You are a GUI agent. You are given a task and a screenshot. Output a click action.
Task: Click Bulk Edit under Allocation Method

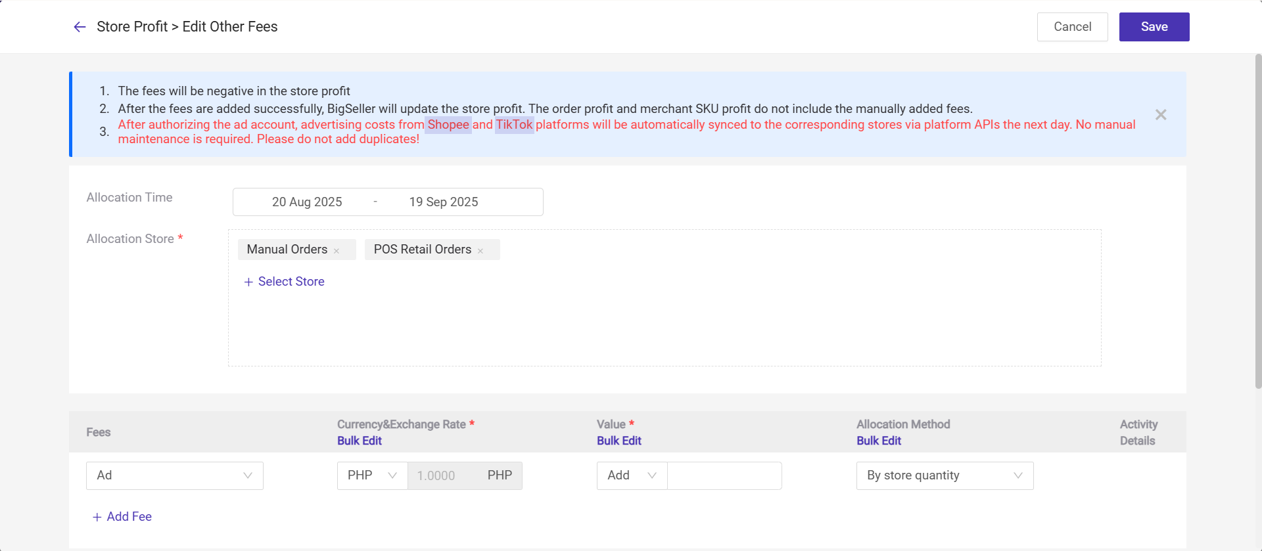tap(878, 441)
